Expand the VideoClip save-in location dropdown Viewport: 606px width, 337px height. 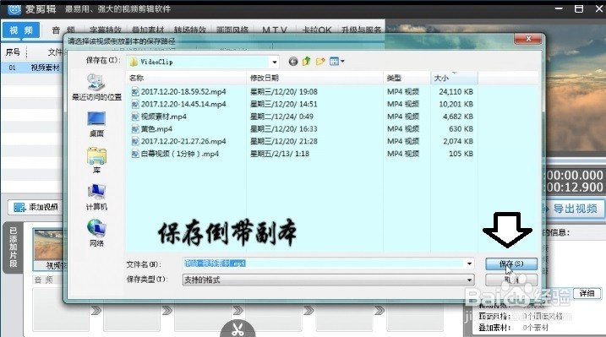pos(274,62)
